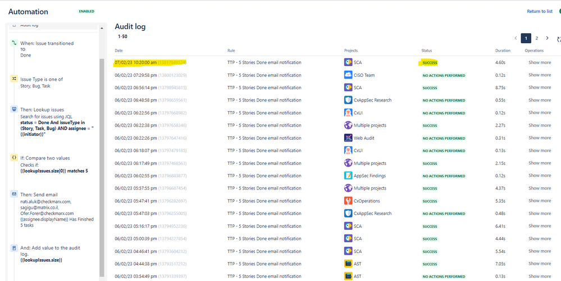The height and width of the screenshot is (281, 561).
Task: Click the Operations column header
Action: [x=534, y=50]
